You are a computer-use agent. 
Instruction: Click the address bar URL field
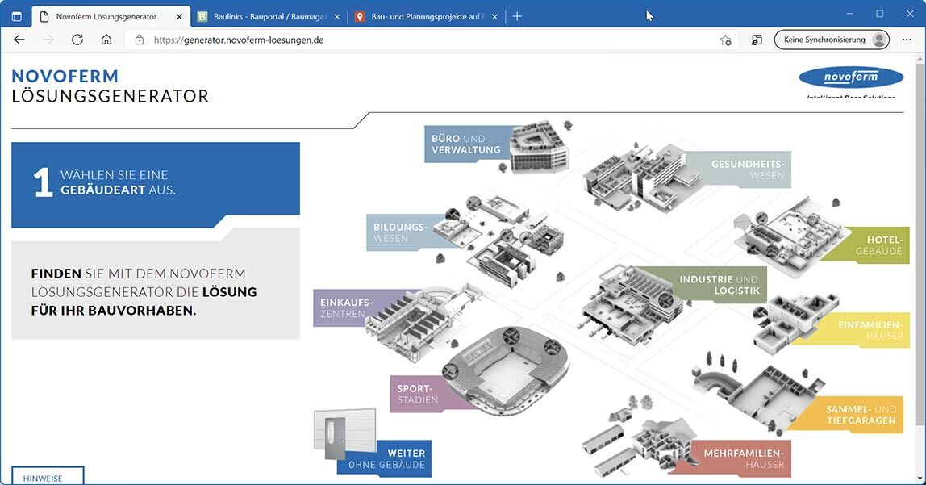[x=429, y=40]
